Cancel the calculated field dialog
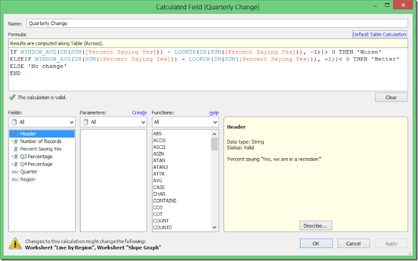Viewport: 418px width, 261px height. [353, 243]
